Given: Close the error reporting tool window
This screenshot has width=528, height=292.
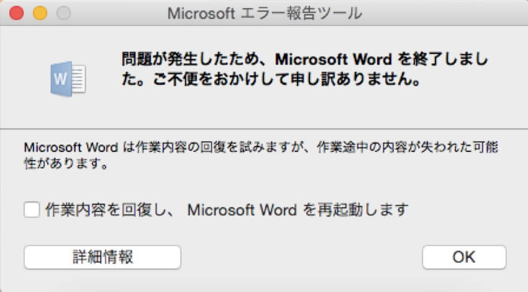Looking at the screenshot, I should [16, 13].
